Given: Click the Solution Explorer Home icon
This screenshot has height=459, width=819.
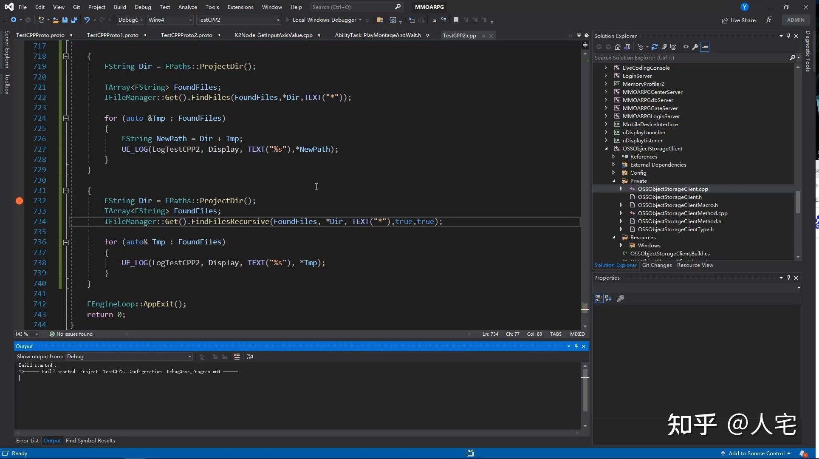Looking at the screenshot, I should pyautogui.click(x=618, y=47).
